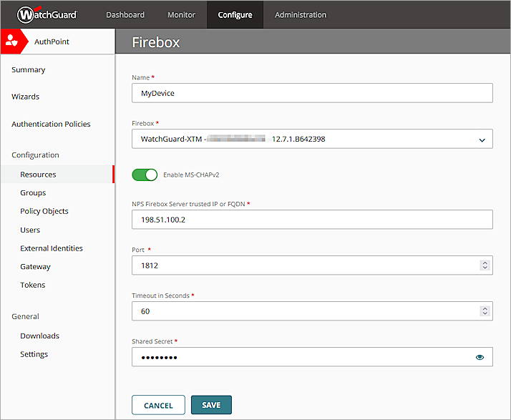The height and width of the screenshot is (420, 511).
Task: Click the Port field stepper arrows
Action: [485, 265]
